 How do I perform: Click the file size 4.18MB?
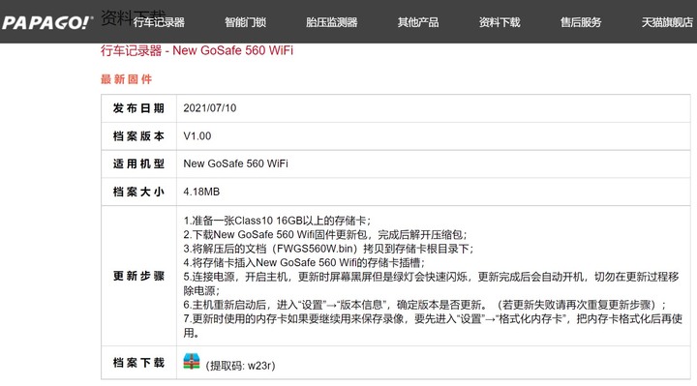click(201, 192)
